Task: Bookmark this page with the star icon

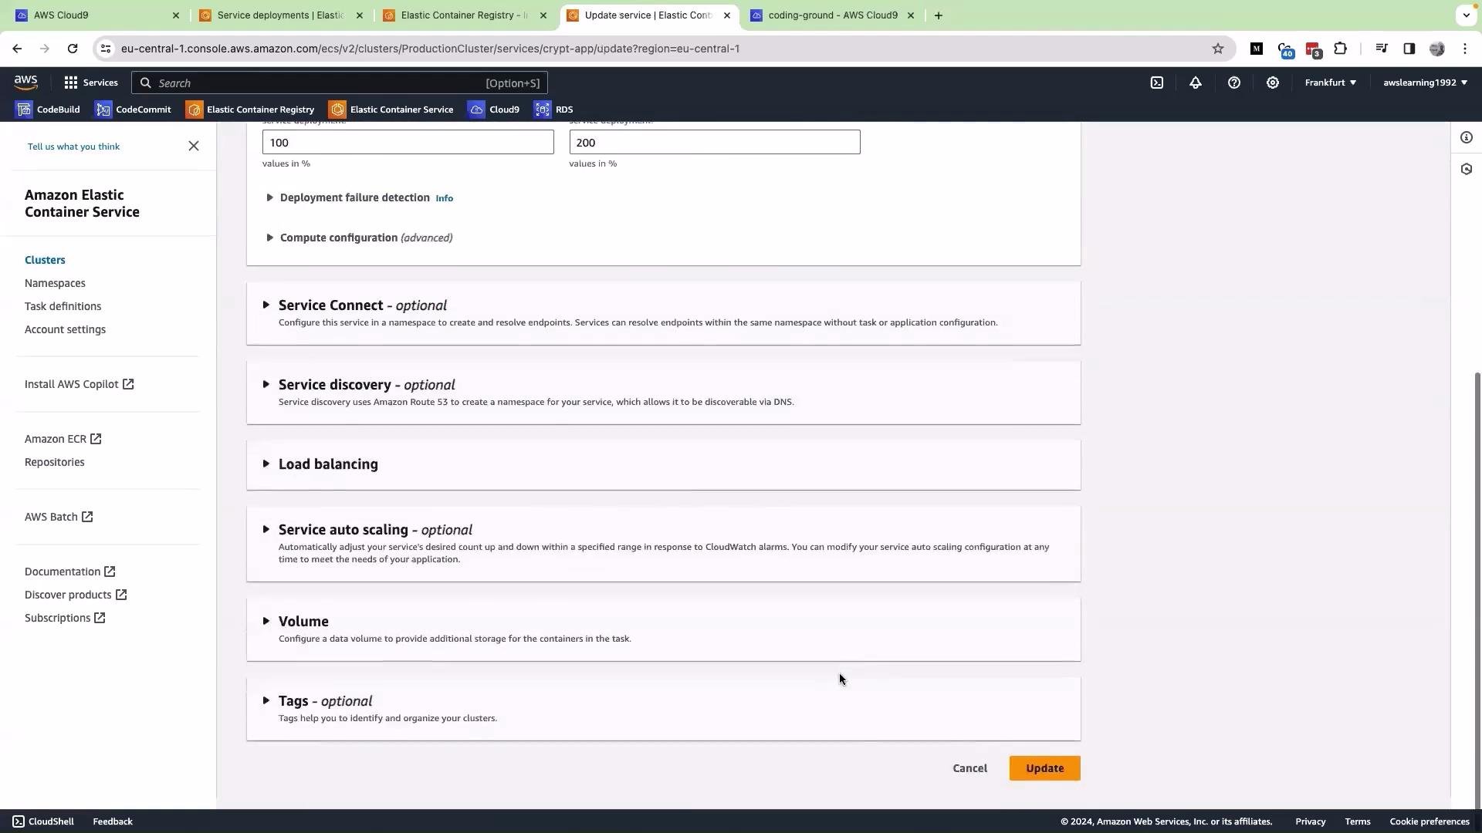Action: pyautogui.click(x=1217, y=49)
